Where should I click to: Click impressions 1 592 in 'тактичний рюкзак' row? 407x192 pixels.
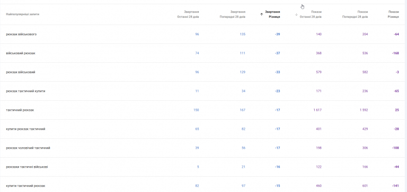pyautogui.click(x=364, y=110)
